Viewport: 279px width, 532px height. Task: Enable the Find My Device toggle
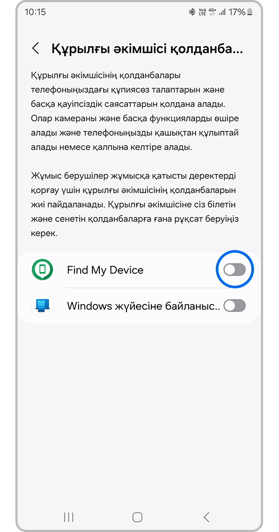pos(235,270)
